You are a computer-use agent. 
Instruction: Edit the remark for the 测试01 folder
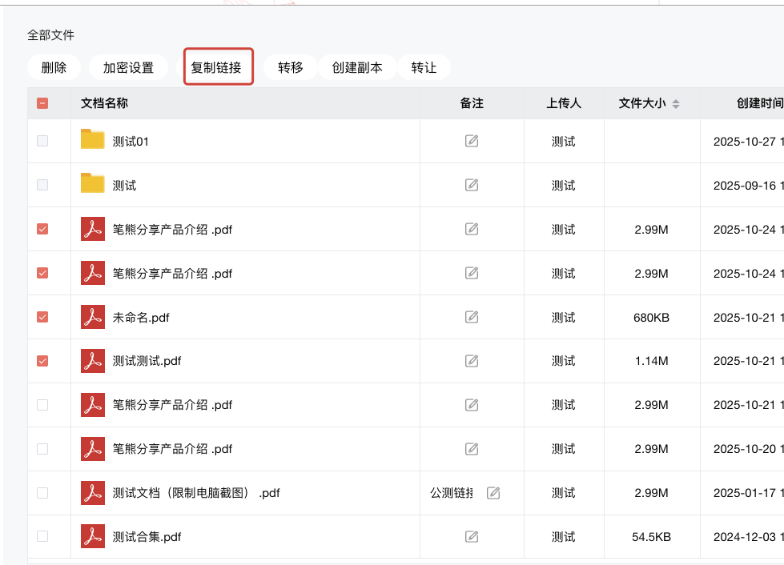coord(472,142)
